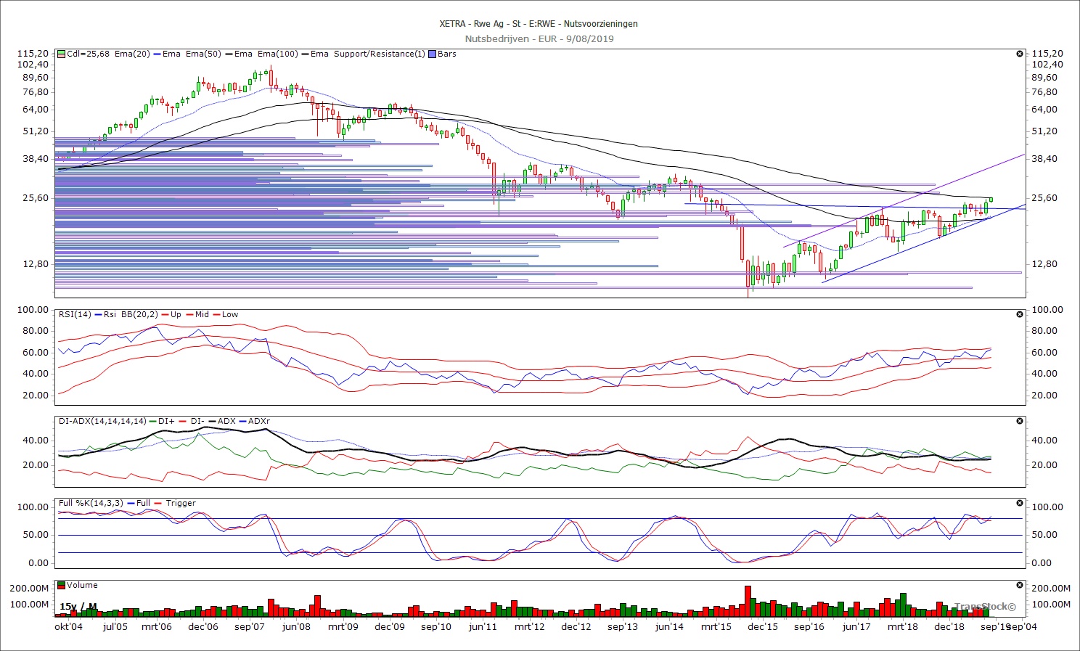Screen dimensions: 1080x651
Task: Click the 12,80 right price axis label
Action: (1043, 264)
